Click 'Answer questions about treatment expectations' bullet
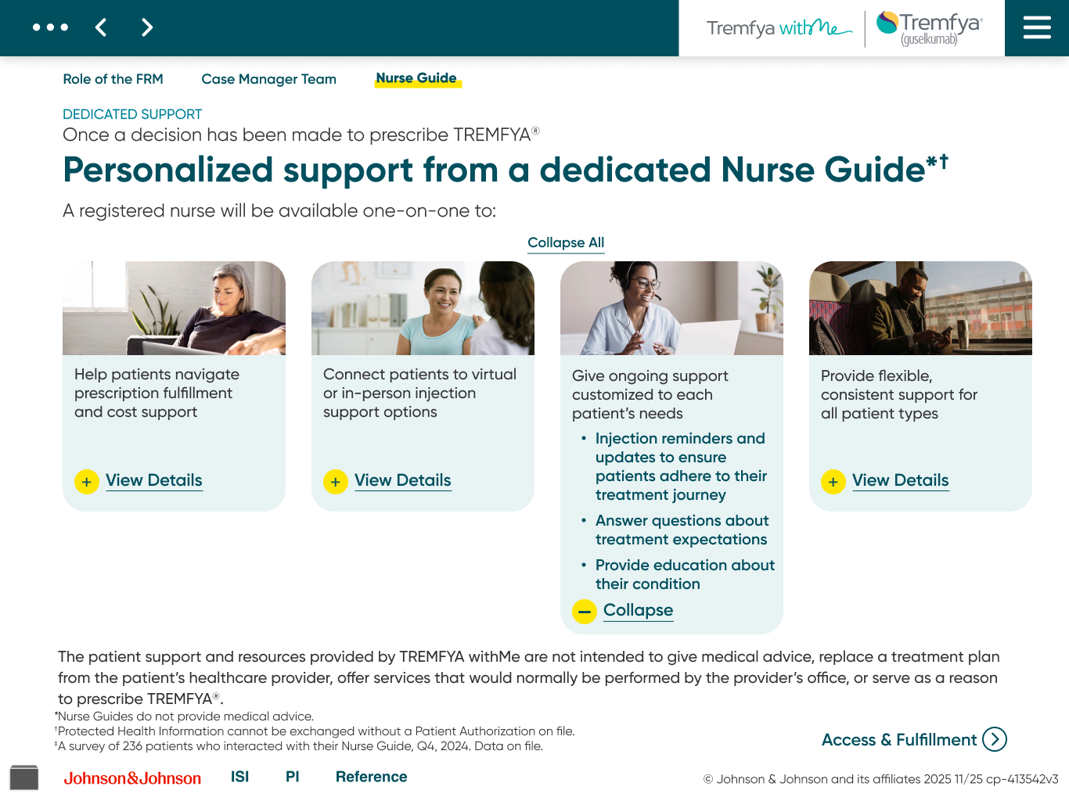 click(x=682, y=530)
